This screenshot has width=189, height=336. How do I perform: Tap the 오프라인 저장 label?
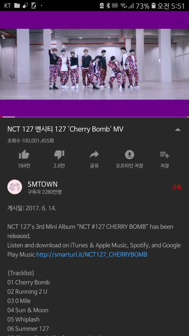point(130,166)
